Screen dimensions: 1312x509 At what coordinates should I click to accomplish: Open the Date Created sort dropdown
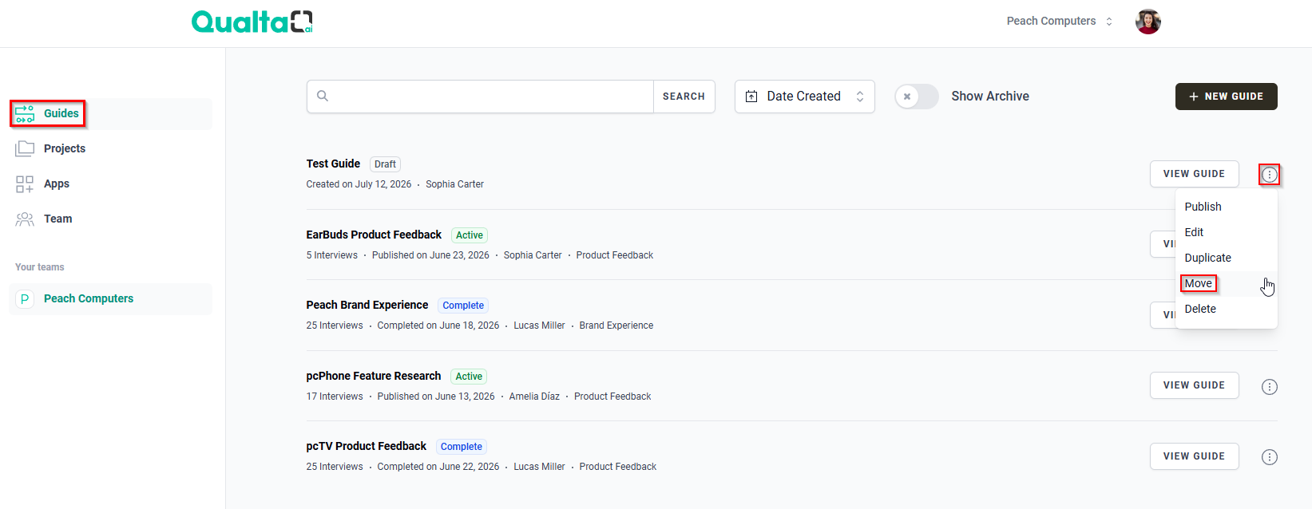coord(804,97)
